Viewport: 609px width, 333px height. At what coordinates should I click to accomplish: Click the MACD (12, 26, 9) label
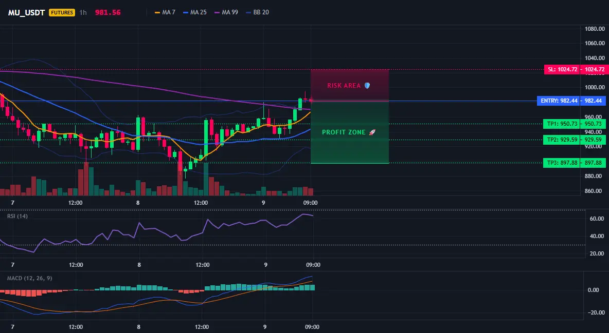[29, 278]
